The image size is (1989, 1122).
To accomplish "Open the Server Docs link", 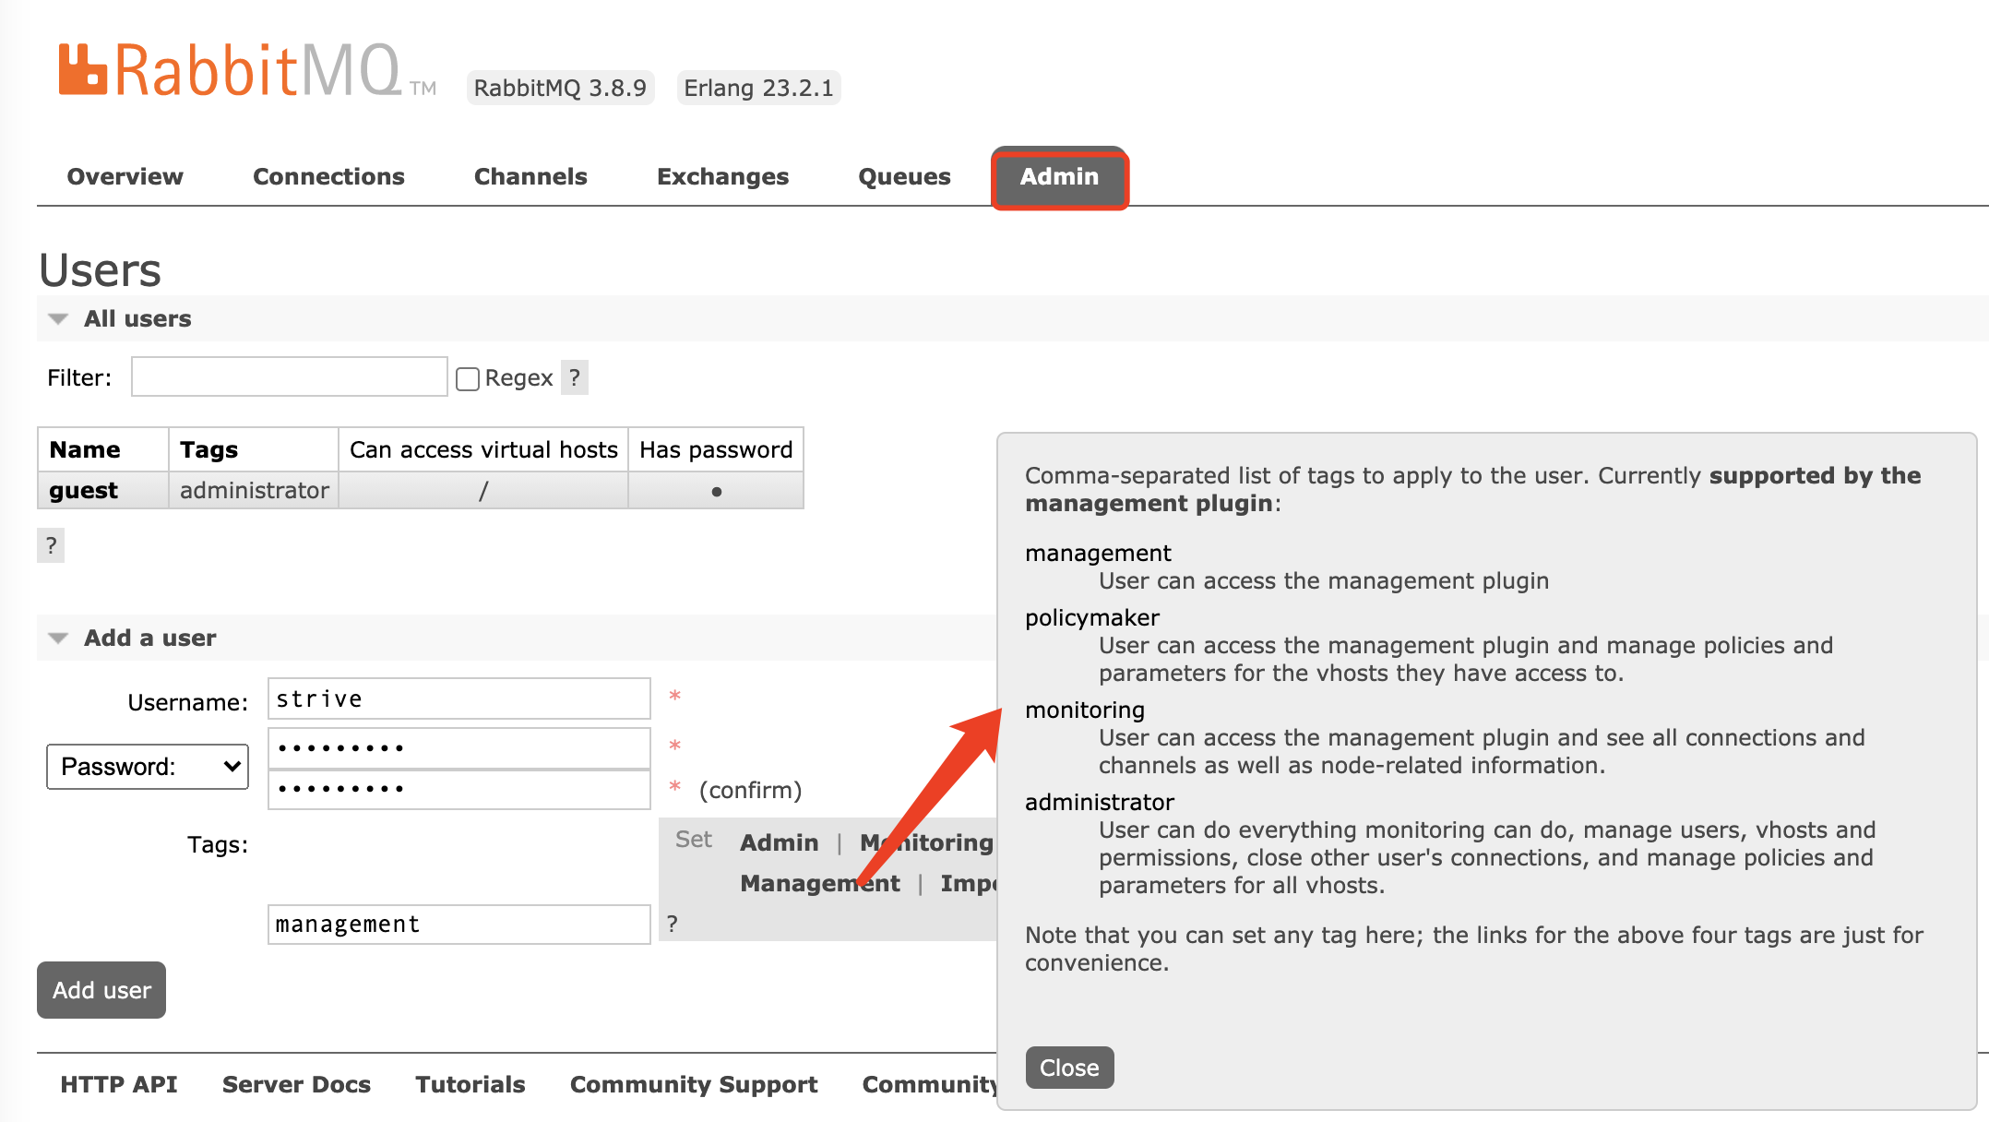I will (x=296, y=1084).
